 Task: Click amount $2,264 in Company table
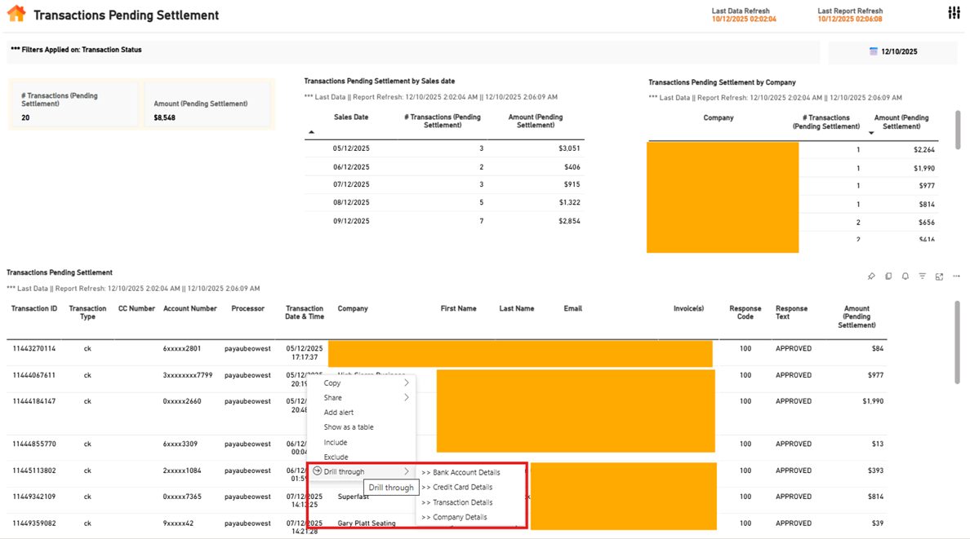tap(924, 149)
